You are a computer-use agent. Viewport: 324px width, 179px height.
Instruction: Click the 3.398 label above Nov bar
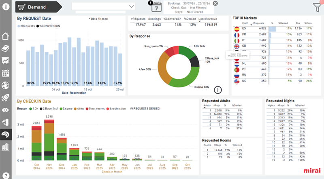(49, 116)
